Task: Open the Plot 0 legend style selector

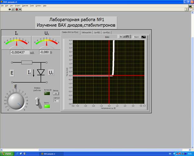Action: click(144, 37)
